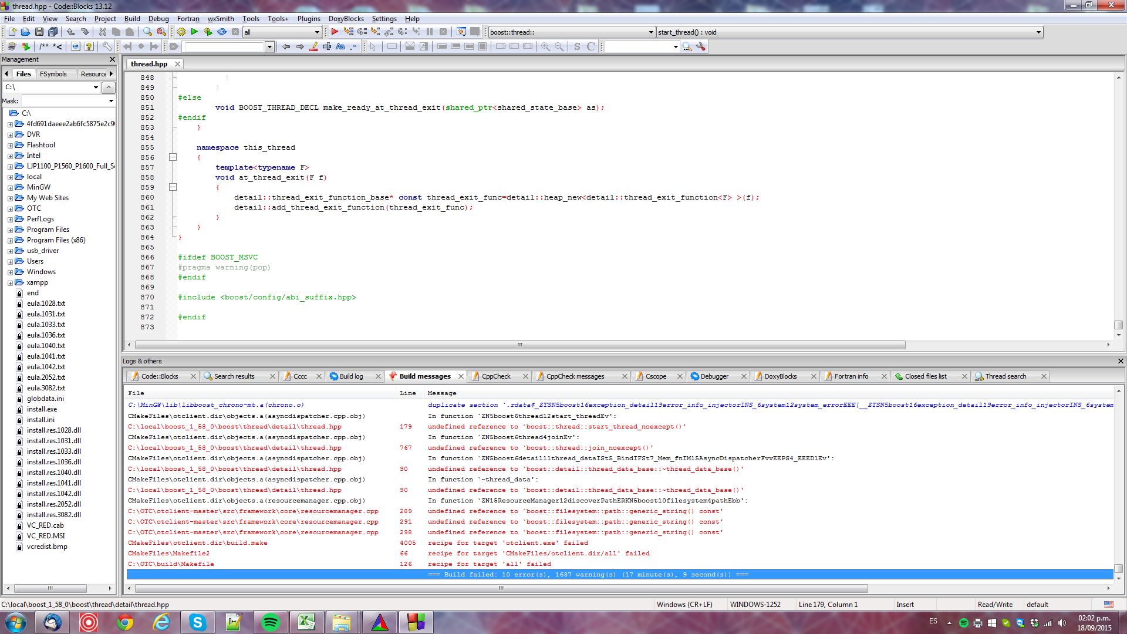
Task: Open the Thread search expression dropdown
Action: (676, 46)
